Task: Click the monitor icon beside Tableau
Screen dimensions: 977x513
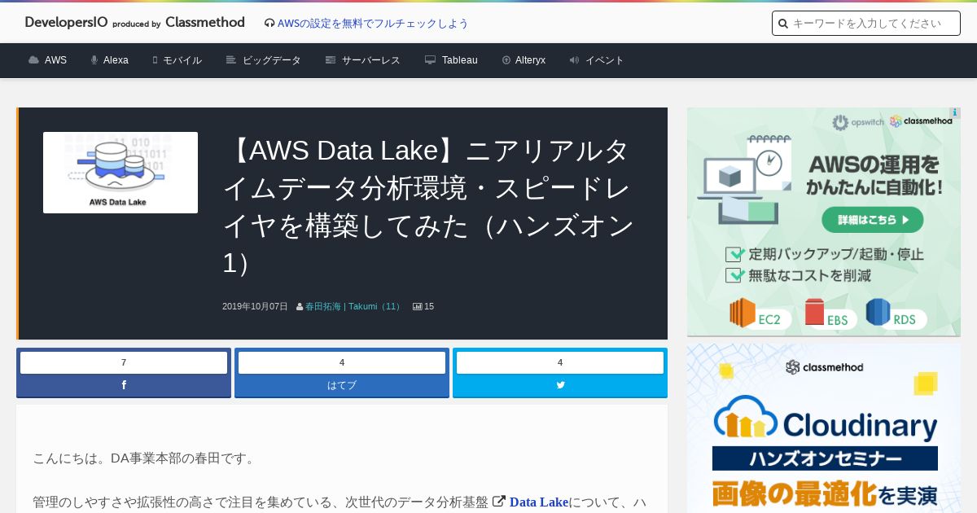Action: (430, 60)
